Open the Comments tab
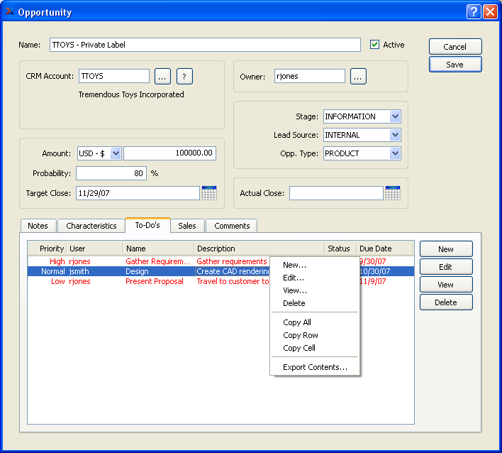The width and height of the screenshot is (502, 453). click(232, 226)
